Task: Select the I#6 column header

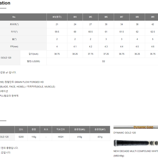Action: (106, 17)
